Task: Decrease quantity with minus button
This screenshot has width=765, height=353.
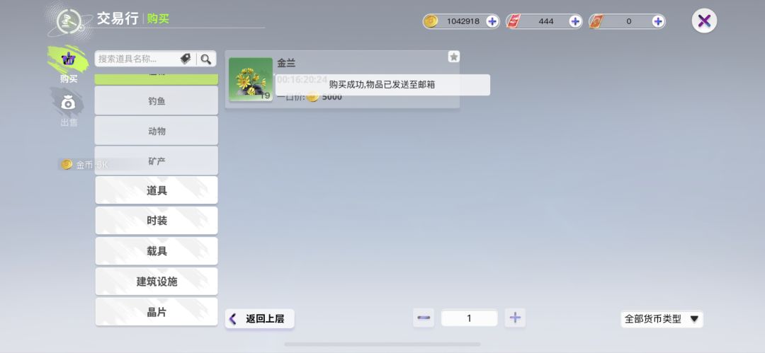Action: 424,318
